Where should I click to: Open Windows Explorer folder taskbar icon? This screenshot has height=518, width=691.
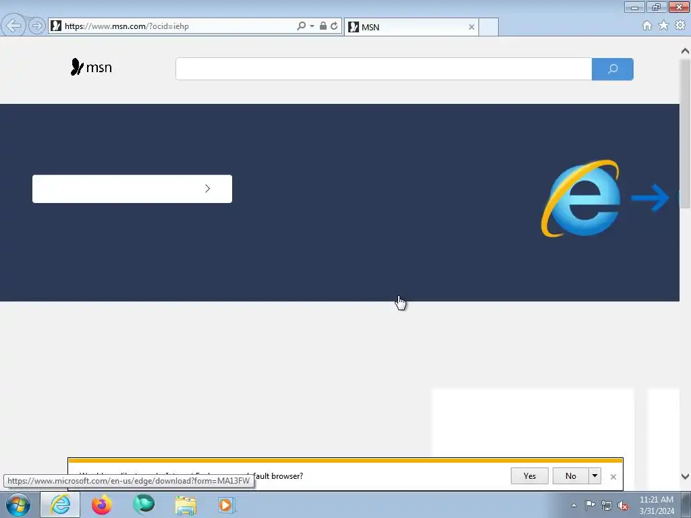point(186,505)
